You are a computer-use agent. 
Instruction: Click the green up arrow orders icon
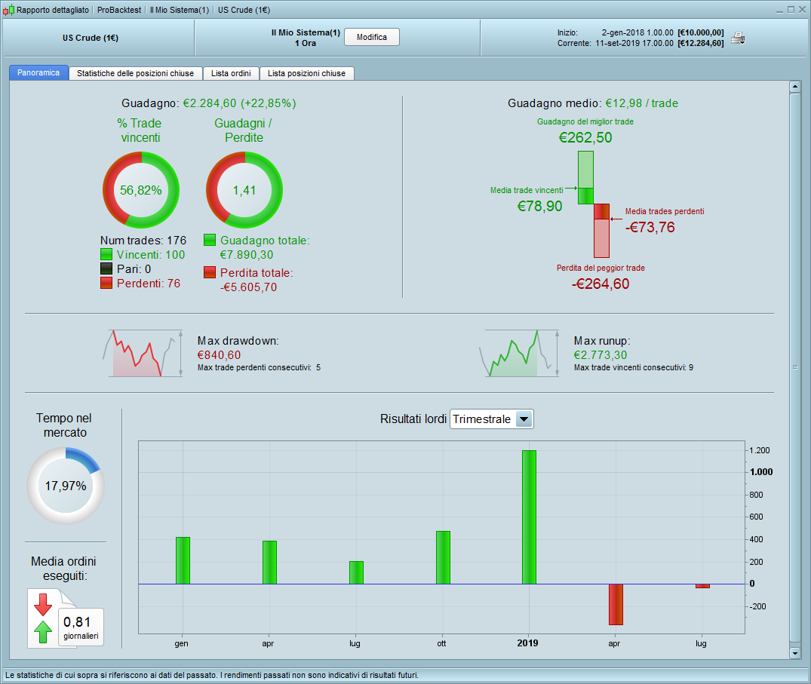point(43,632)
